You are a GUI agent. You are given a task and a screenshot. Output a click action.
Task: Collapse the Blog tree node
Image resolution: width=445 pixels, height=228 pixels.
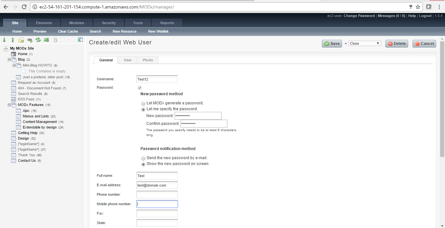9,60
